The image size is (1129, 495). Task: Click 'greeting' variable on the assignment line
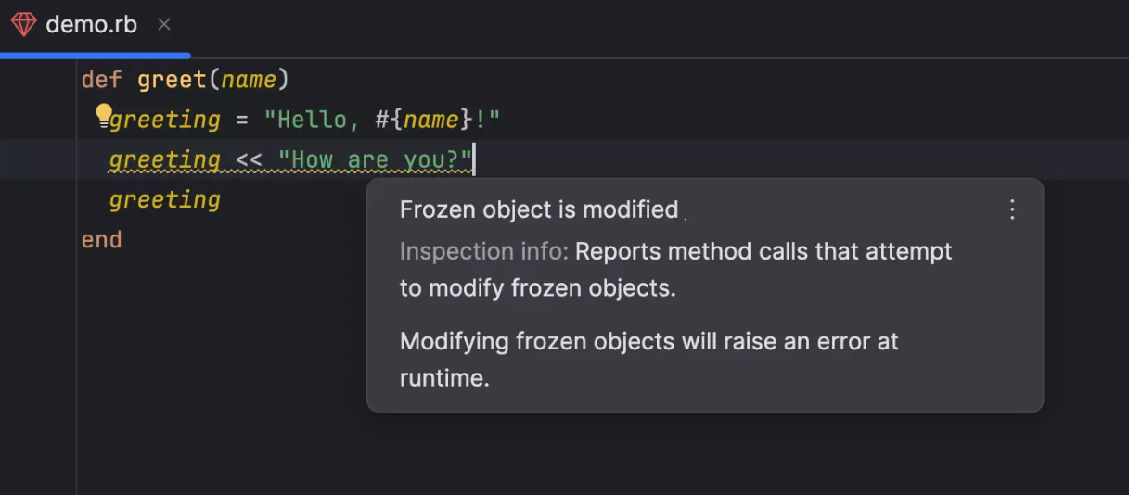tap(165, 120)
